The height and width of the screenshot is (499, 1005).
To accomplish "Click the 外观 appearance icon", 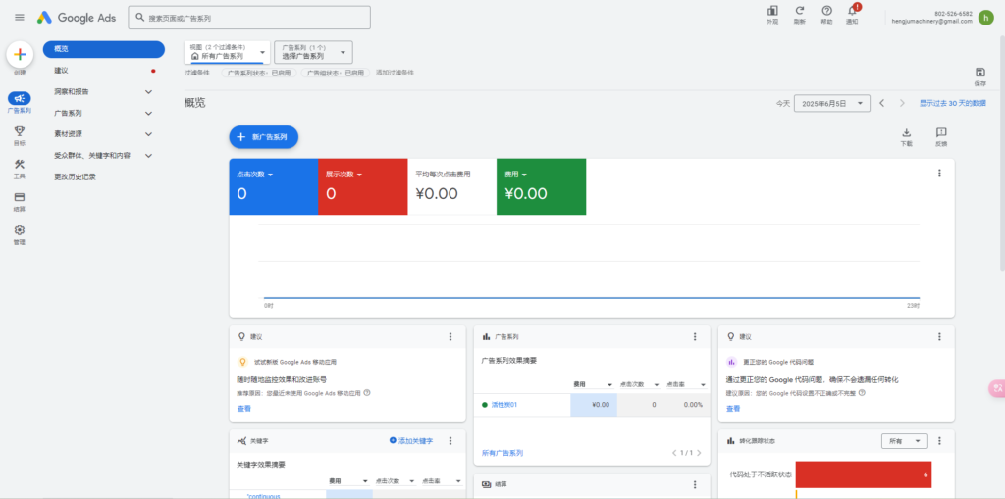I will click(x=772, y=10).
